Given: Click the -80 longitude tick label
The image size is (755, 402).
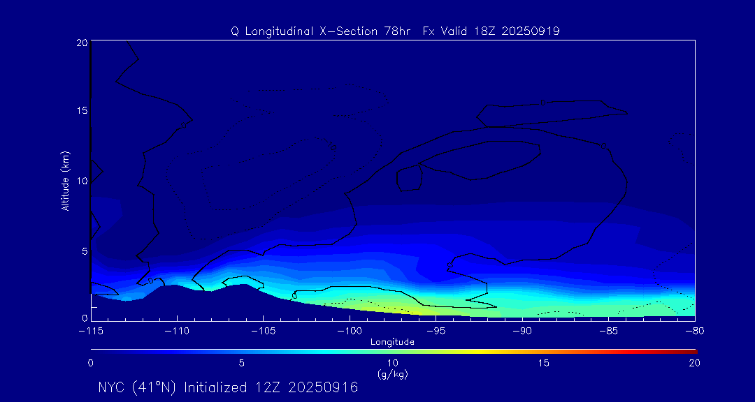Looking at the screenshot, I should pos(693,331).
